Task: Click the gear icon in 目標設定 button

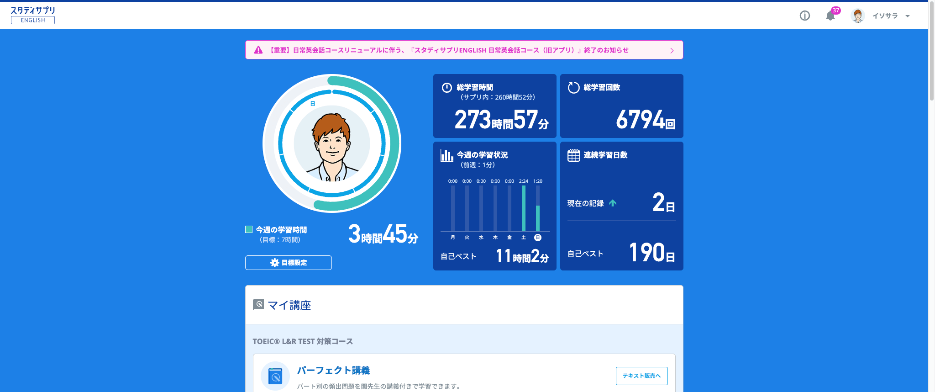Action: (274, 263)
